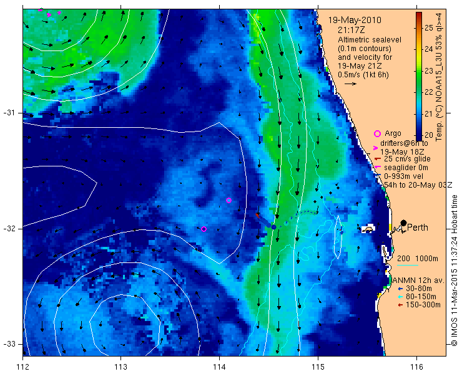Click the '0.5m/s (1kt 6h)' scale text
Screen dimensions: 462x374
(363, 75)
